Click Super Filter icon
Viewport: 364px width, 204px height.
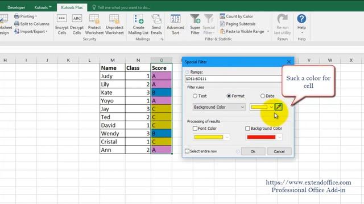point(195,19)
